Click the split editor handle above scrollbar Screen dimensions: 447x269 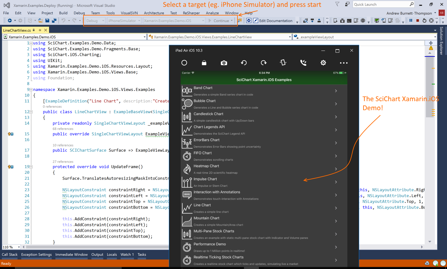[431, 43]
